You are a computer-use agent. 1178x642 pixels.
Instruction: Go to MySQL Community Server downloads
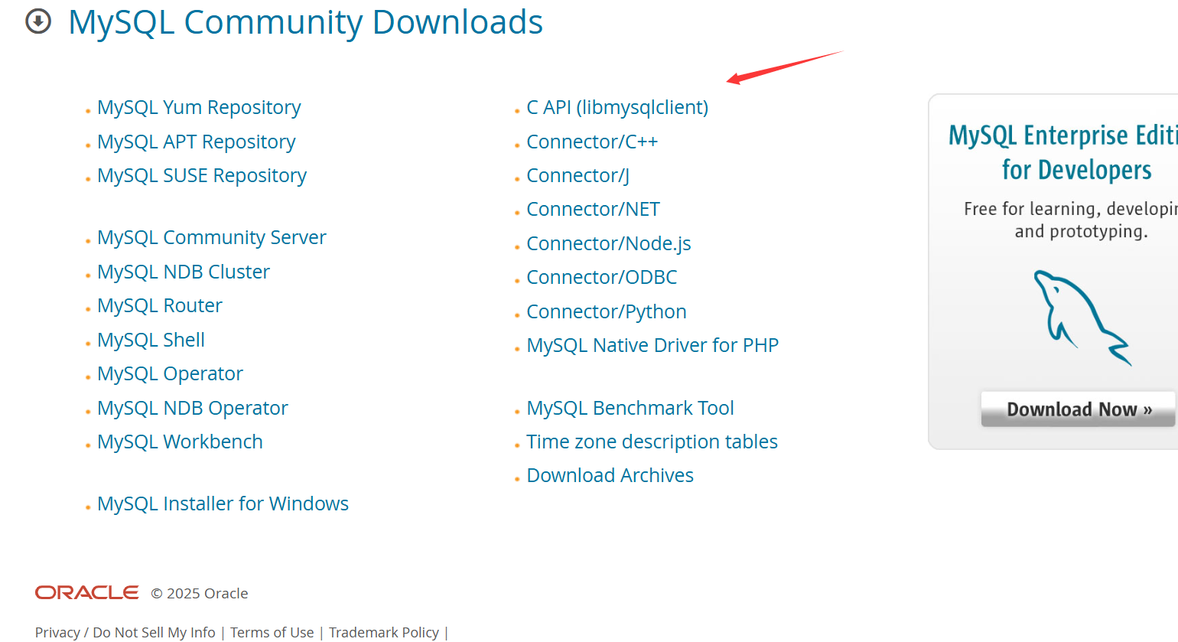(x=212, y=238)
